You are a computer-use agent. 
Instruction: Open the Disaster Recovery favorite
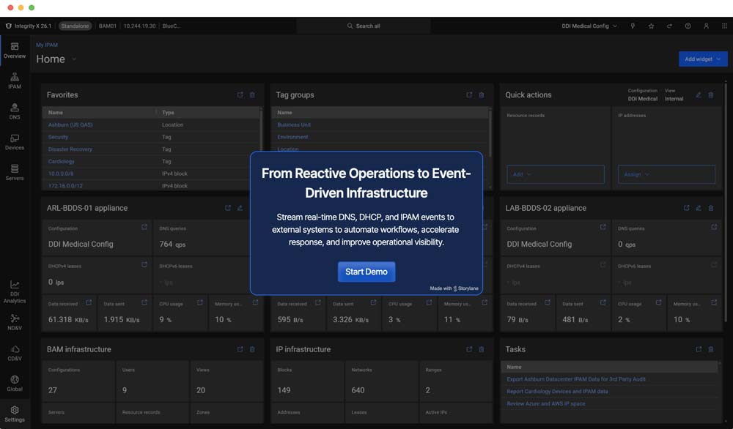click(x=70, y=149)
